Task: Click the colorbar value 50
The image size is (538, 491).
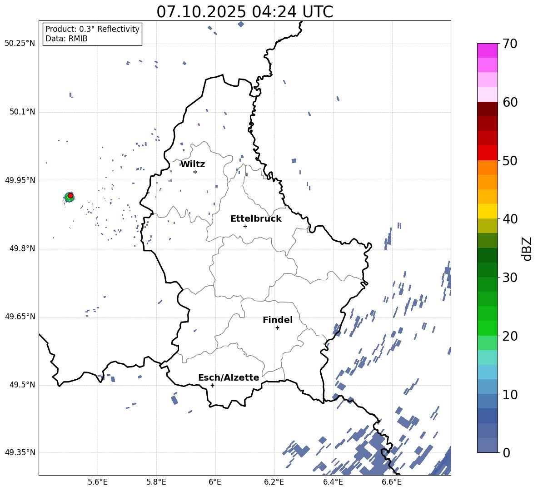Action: click(x=510, y=160)
